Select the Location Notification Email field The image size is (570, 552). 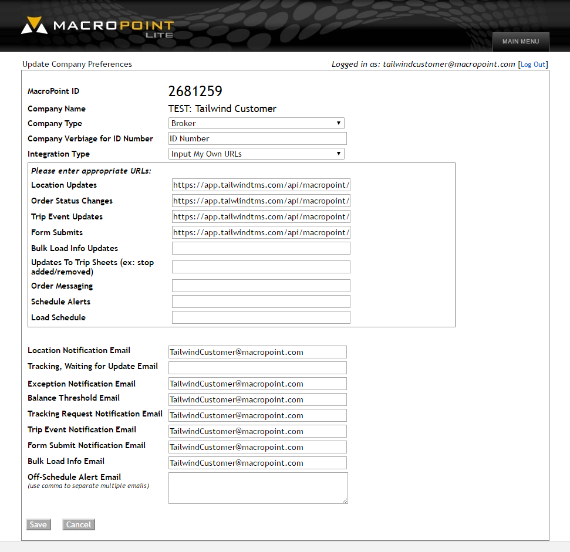257,351
